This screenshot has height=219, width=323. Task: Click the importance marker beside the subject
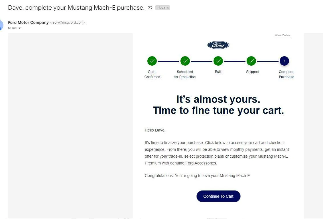click(150, 8)
